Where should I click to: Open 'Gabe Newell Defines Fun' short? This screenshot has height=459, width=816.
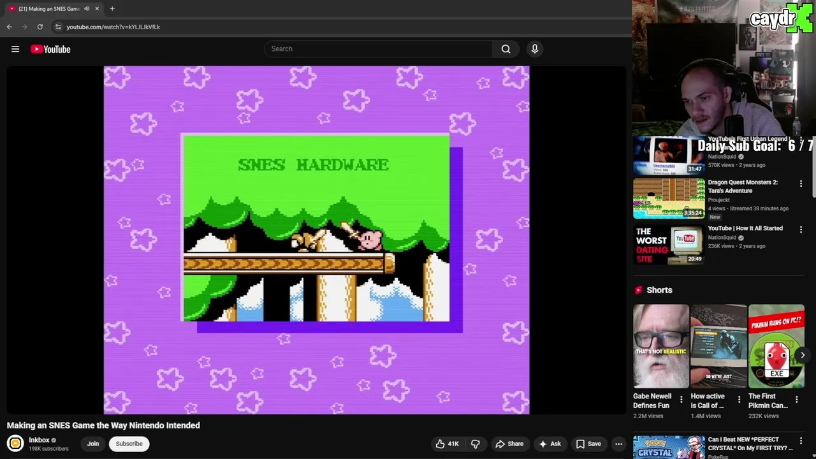point(661,346)
